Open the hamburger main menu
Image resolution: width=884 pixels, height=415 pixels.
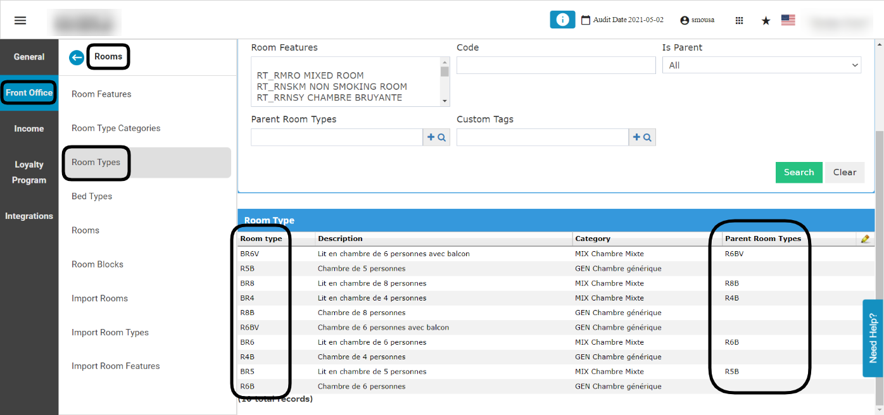coord(20,20)
